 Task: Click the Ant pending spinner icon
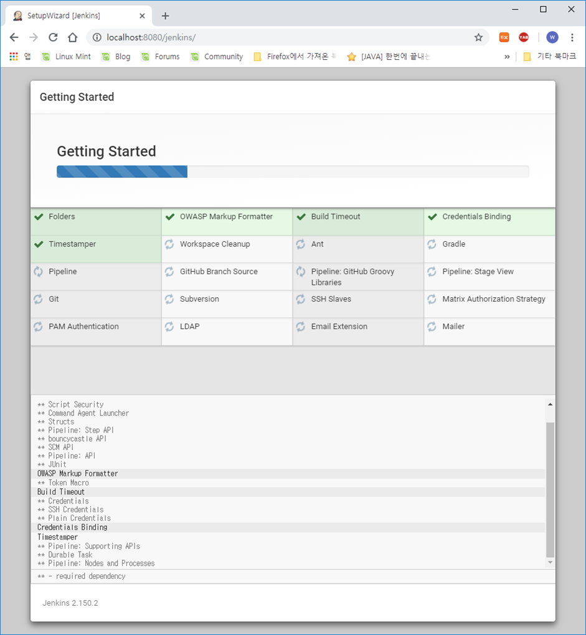point(300,244)
